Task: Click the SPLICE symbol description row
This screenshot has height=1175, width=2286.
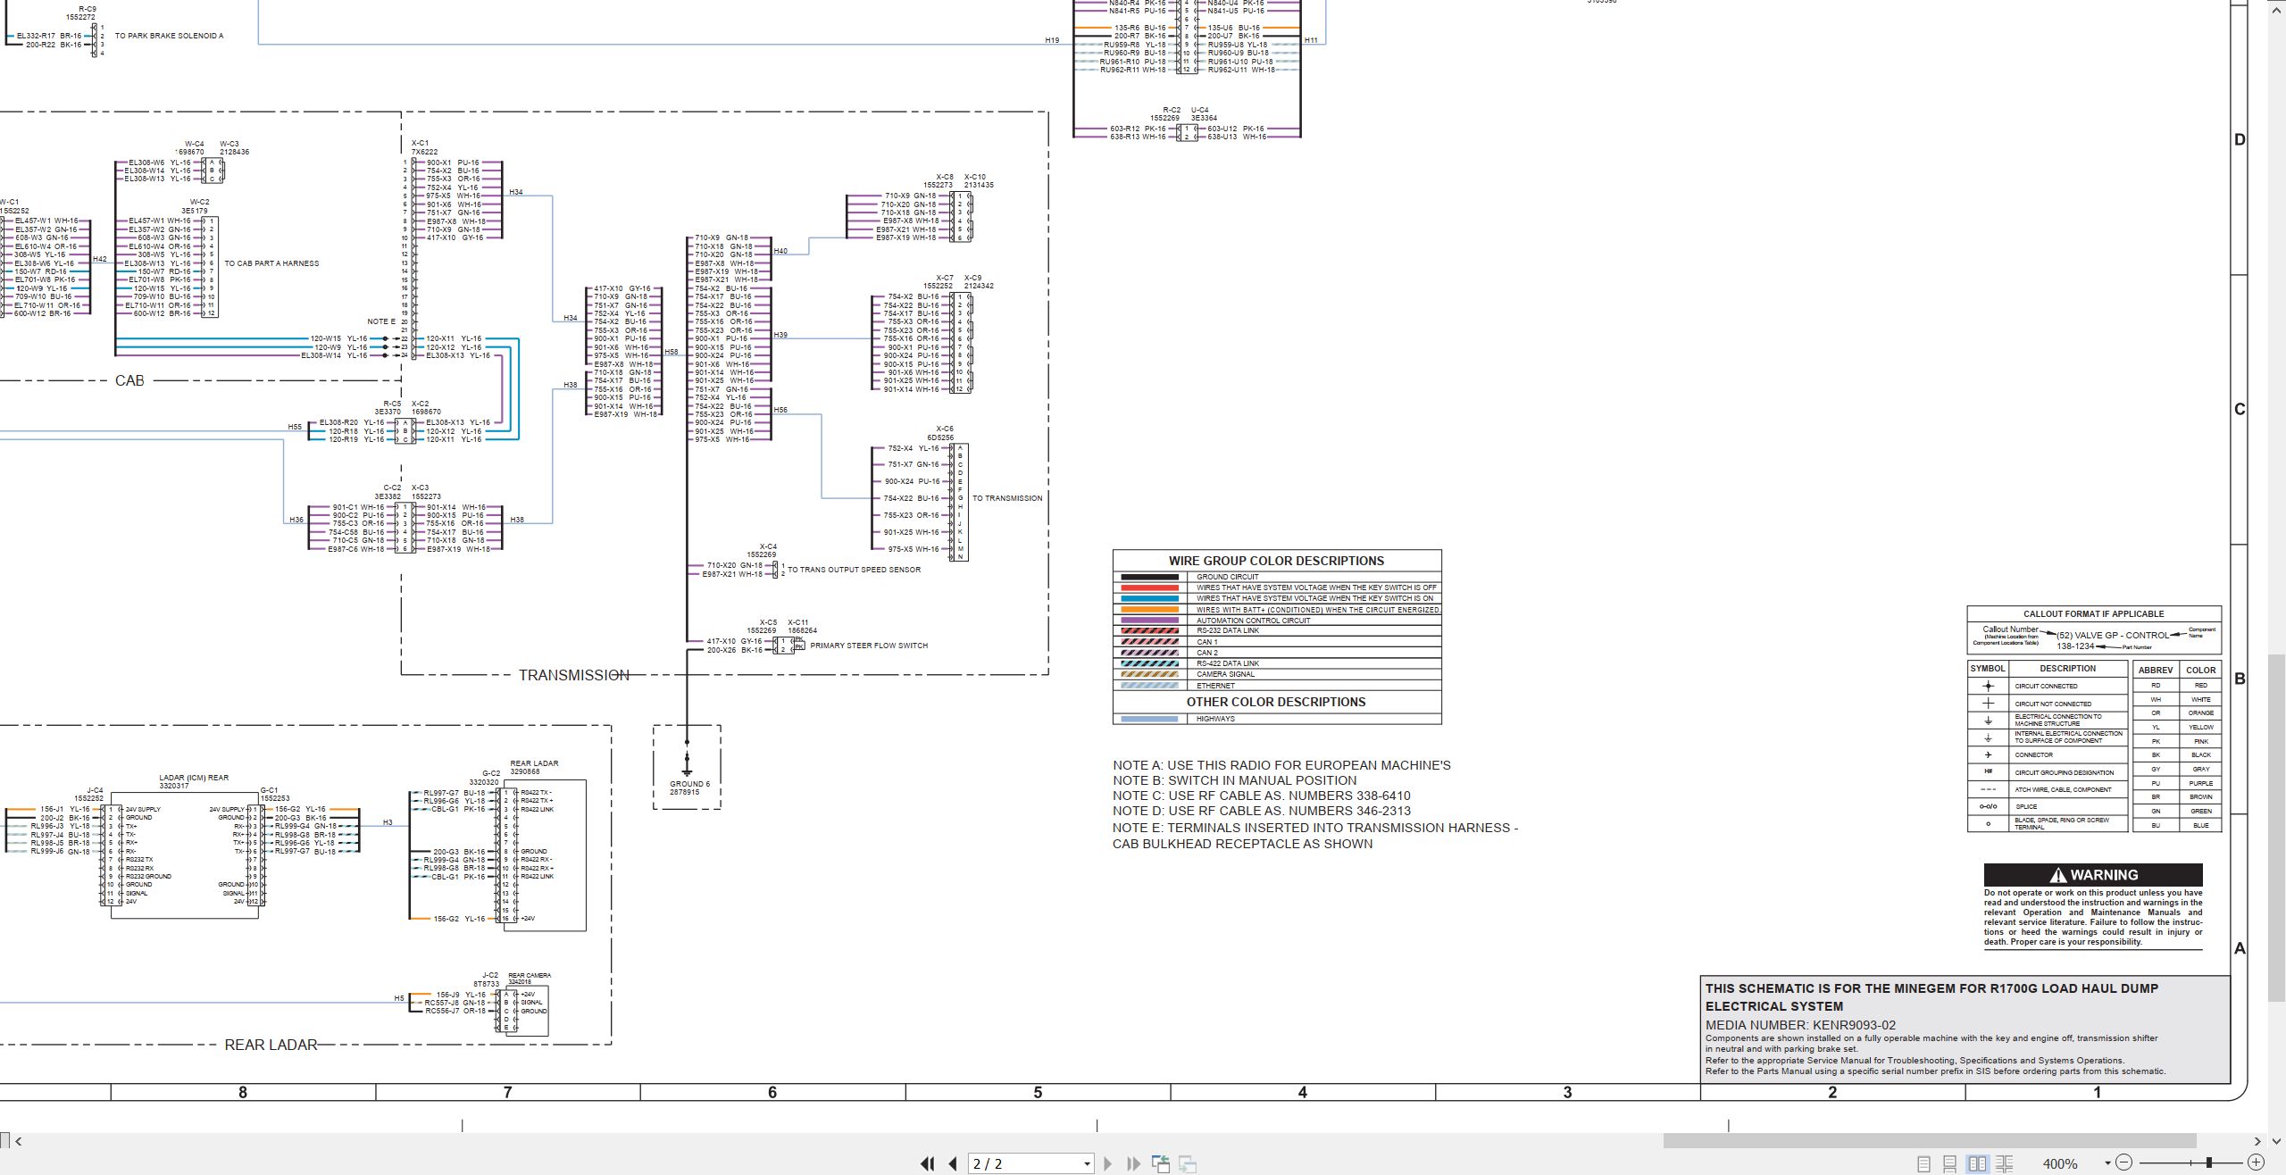Action: tap(2047, 806)
